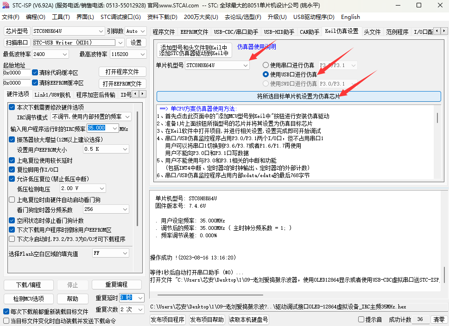Screen dimensions: 449x326
Task: Click the 添加型号和头文件到Keil中 button
Action: pyautogui.click(x=194, y=50)
